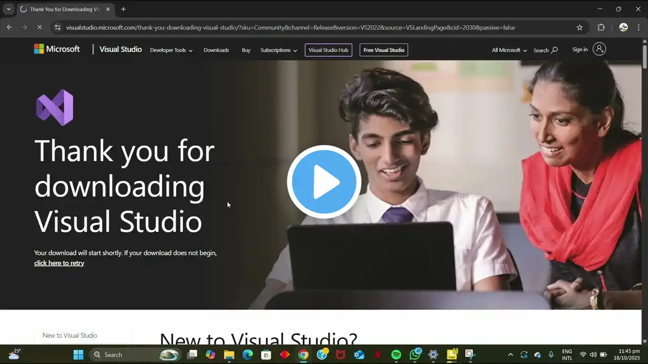
Task: Launch Microsoft Edge from the taskbar
Action: [248, 354]
